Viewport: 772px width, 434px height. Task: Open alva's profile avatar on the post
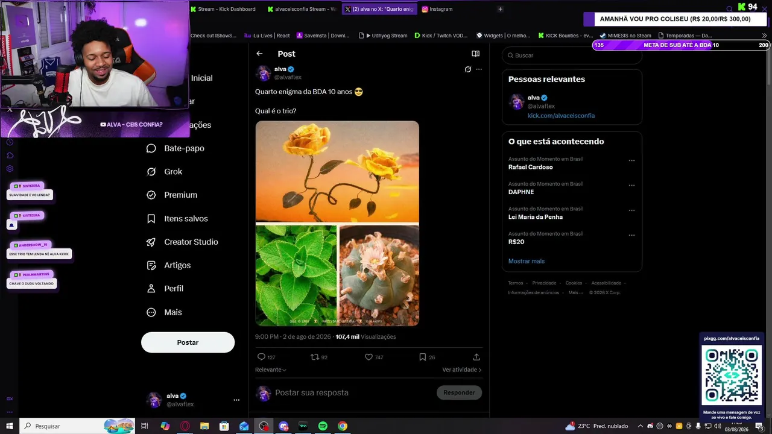coord(264,73)
